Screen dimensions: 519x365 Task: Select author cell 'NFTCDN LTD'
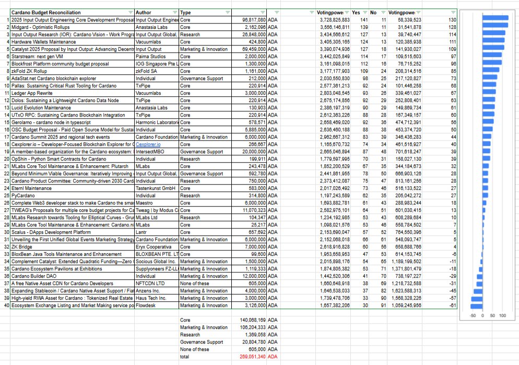pyautogui.click(x=156, y=283)
